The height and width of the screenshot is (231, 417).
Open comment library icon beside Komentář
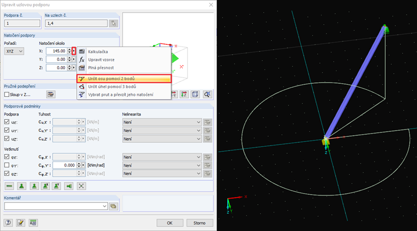tap(114, 206)
